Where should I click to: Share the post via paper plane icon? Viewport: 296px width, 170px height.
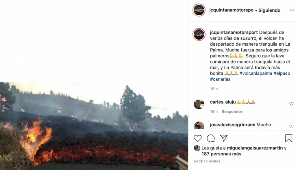(224, 138)
